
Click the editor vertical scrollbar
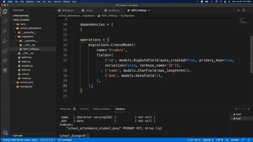tap(251, 54)
